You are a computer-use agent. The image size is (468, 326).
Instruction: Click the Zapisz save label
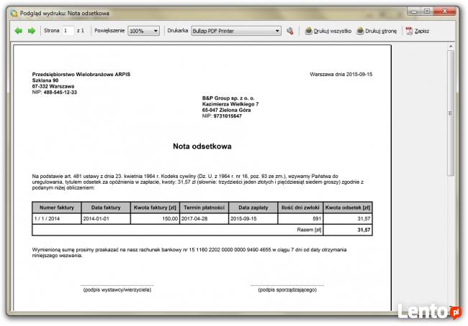pyautogui.click(x=422, y=31)
